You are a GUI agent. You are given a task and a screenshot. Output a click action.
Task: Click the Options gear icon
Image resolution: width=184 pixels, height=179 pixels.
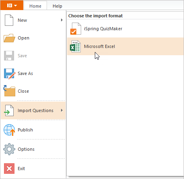pos(9,149)
